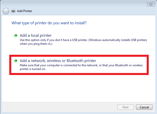The height and width of the screenshot is (114, 157).
Task: Click the green arrow for local printer
Action: click(16, 35)
